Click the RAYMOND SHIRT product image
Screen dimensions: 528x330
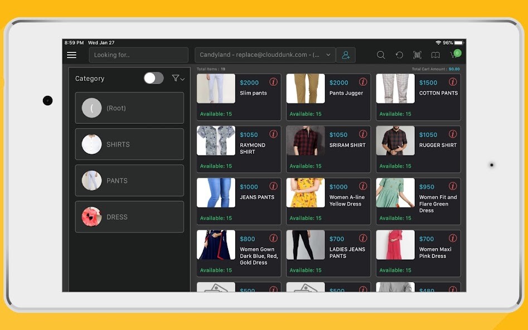click(x=216, y=141)
